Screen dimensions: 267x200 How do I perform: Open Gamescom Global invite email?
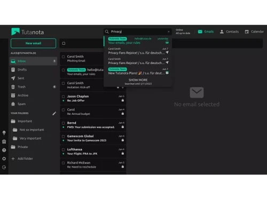tap(93, 138)
